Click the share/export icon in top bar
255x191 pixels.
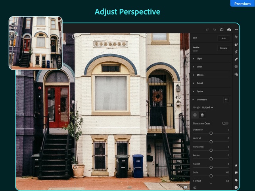tap(222, 29)
